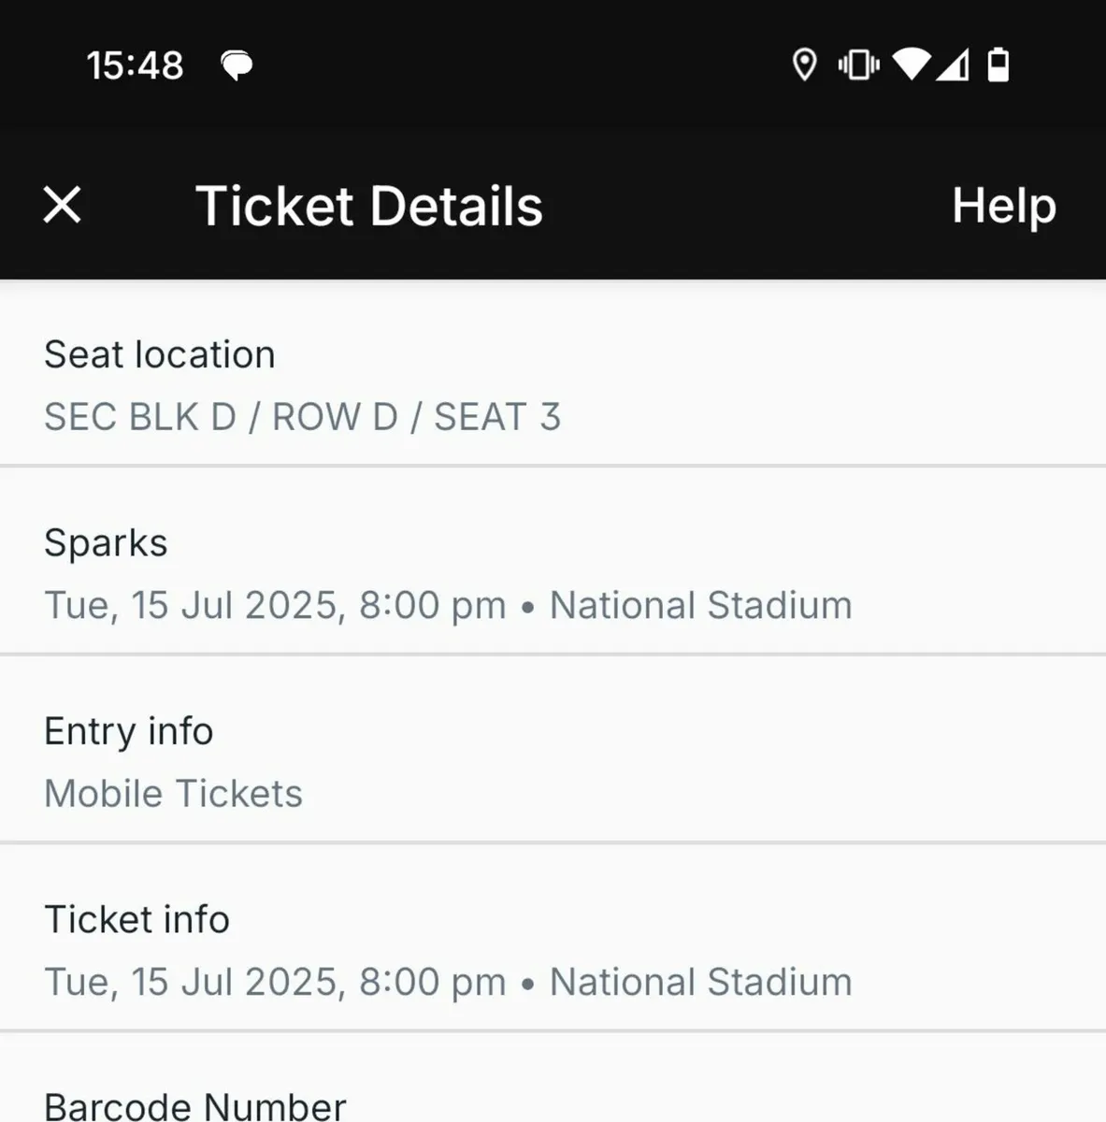This screenshot has width=1106, height=1122.
Task: Select the Barcode Number label
Action: click(195, 1106)
